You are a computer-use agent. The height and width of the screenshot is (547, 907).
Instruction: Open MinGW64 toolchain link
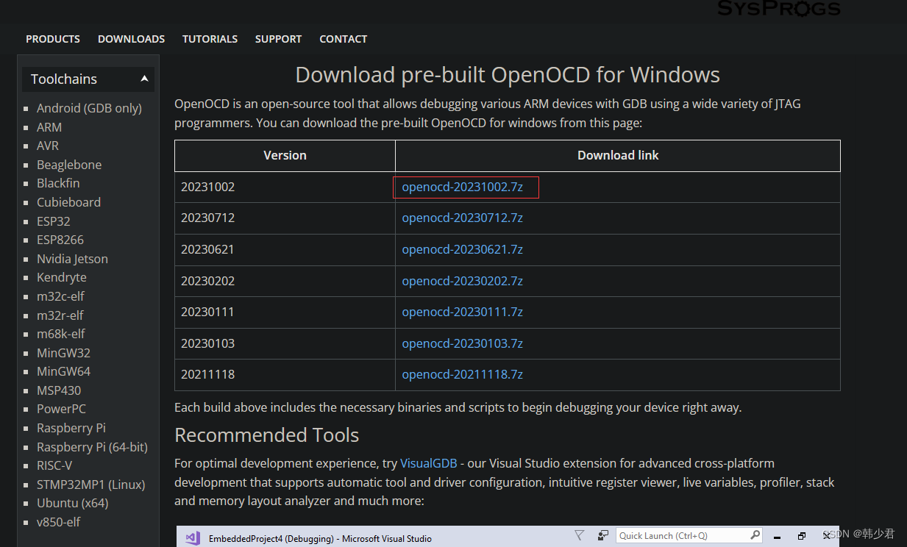click(x=63, y=371)
